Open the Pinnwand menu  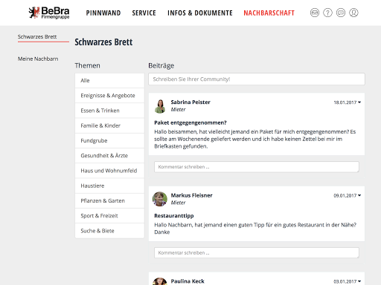[103, 13]
